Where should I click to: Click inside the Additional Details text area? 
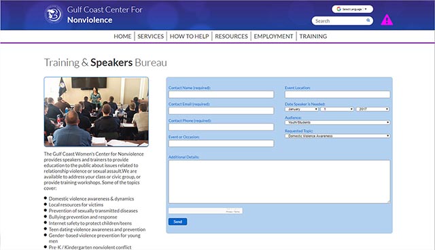coord(279,181)
